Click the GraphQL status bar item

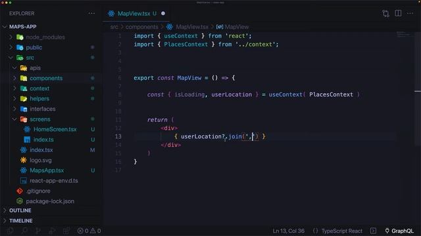[399, 231]
